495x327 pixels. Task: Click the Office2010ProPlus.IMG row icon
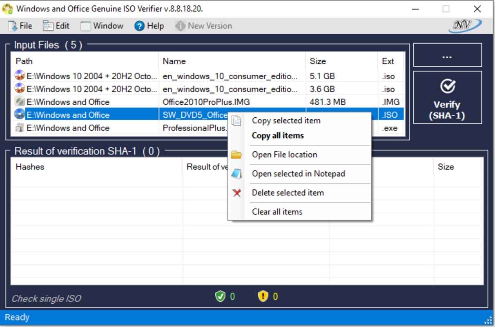pyautogui.click(x=20, y=101)
